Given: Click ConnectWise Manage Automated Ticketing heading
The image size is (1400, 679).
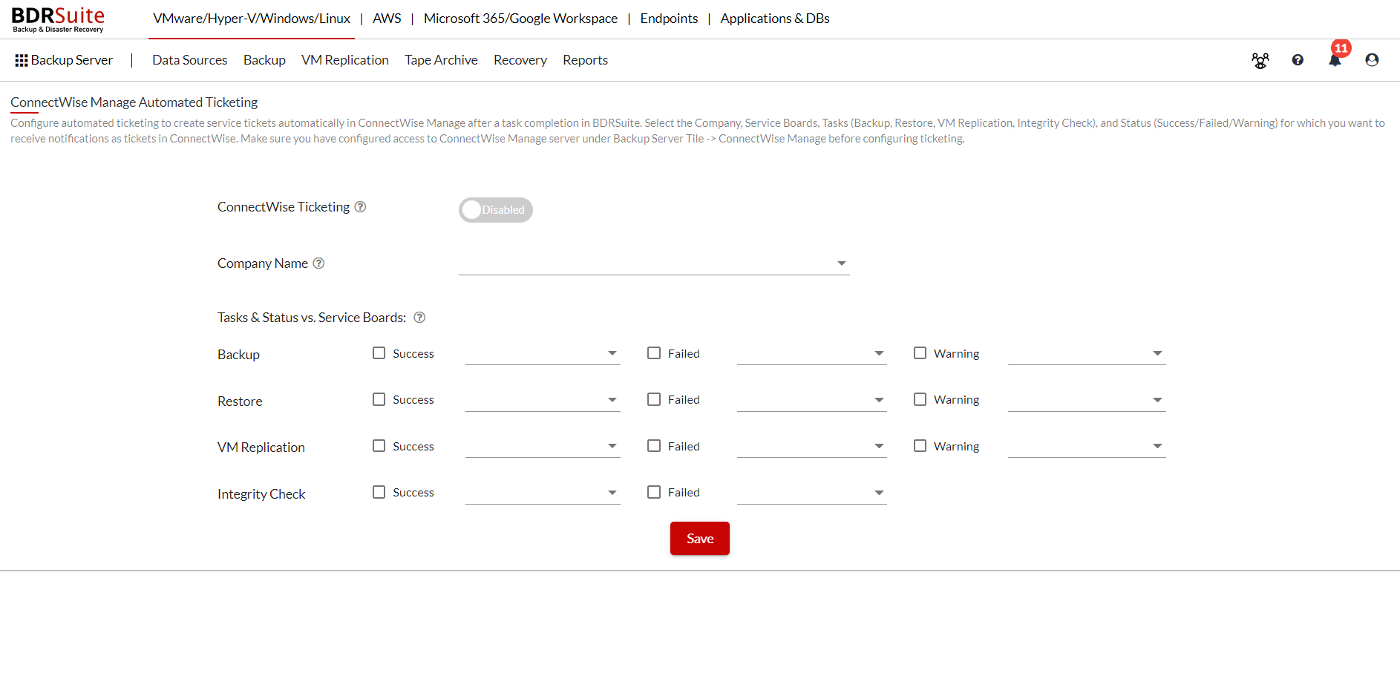Looking at the screenshot, I should click(134, 102).
